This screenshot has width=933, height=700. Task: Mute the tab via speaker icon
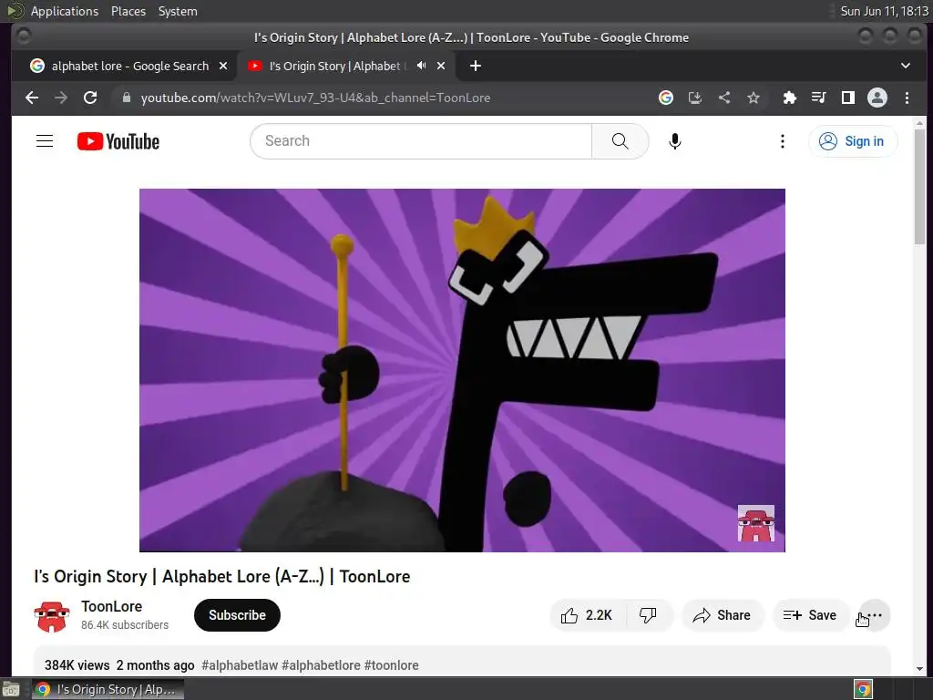coord(421,66)
